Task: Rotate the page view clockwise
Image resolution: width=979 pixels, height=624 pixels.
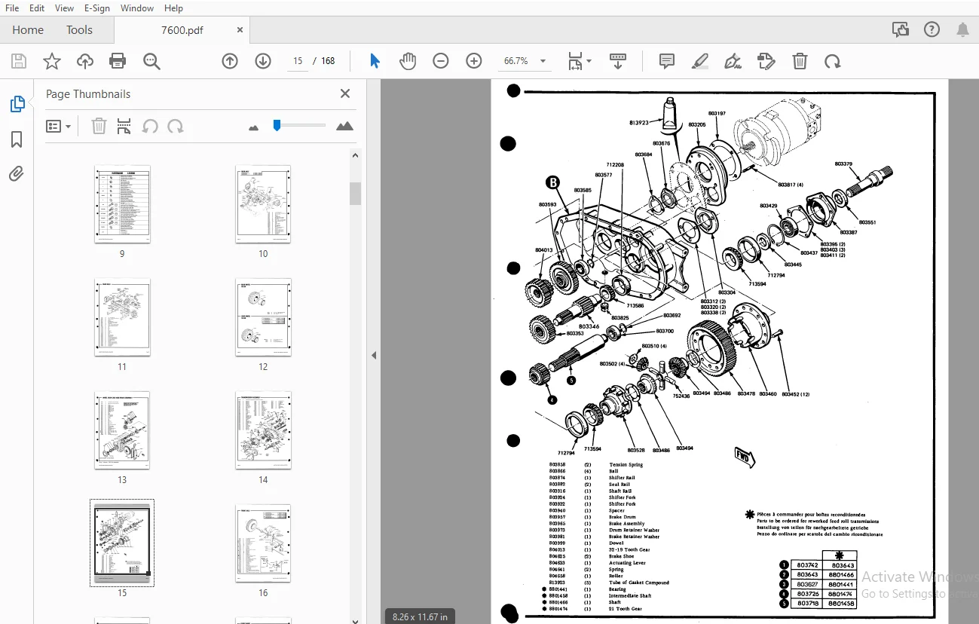Action: pyautogui.click(x=833, y=61)
